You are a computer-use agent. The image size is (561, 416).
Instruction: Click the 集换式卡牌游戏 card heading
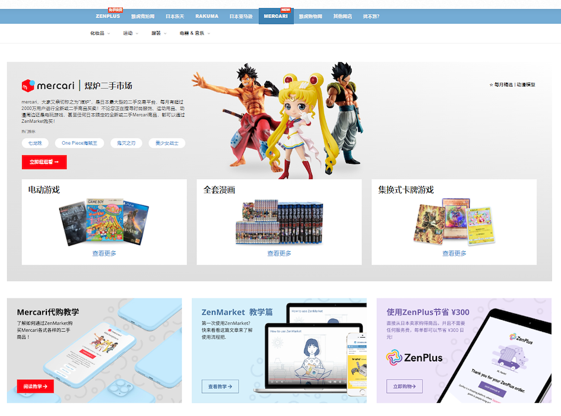(x=406, y=189)
